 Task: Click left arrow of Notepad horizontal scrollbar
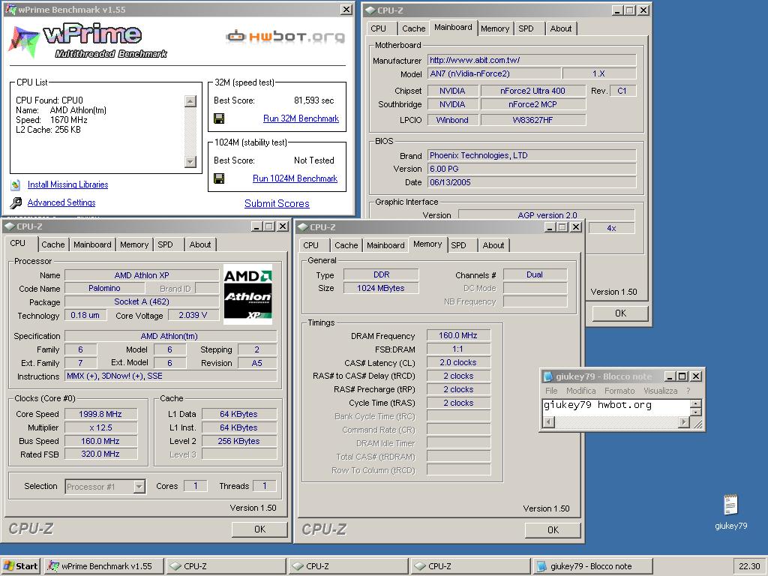coord(549,421)
